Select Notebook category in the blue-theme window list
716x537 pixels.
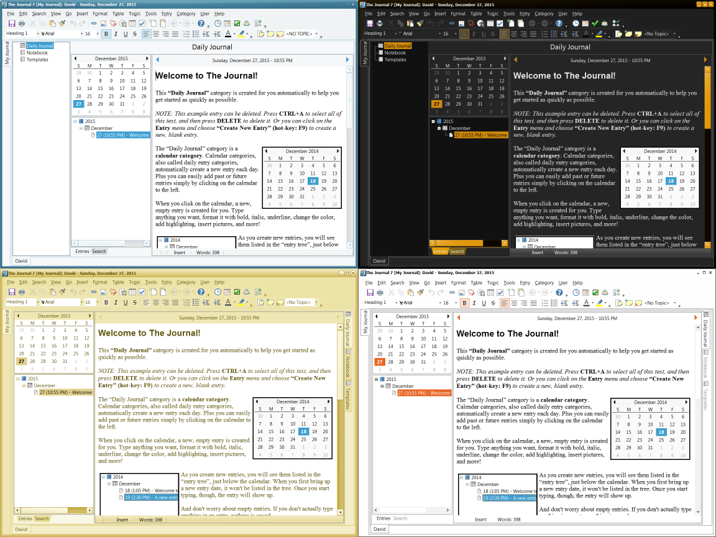[37, 53]
